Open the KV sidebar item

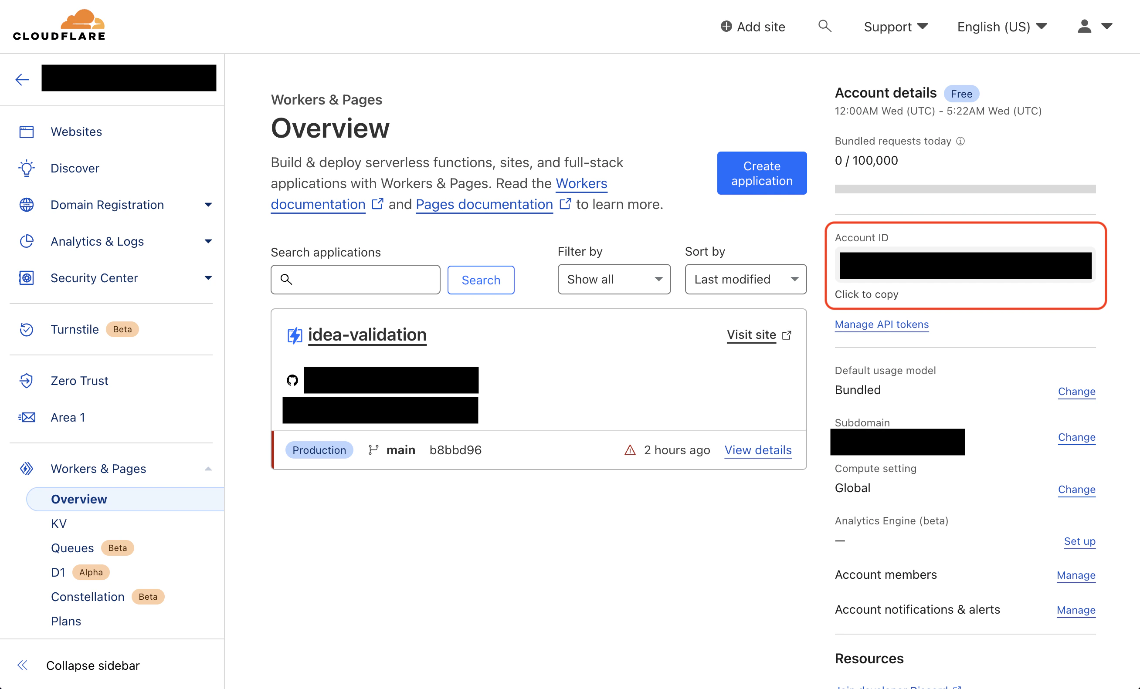coord(59,524)
